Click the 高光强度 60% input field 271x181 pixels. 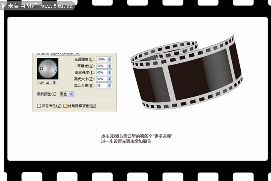pyautogui.click(x=101, y=72)
